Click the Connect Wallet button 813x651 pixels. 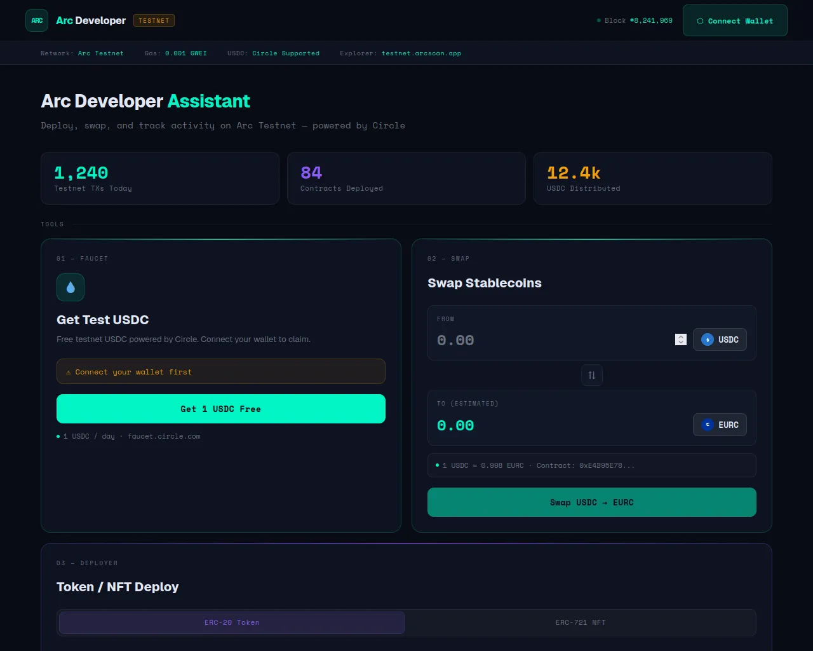[735, 20]
